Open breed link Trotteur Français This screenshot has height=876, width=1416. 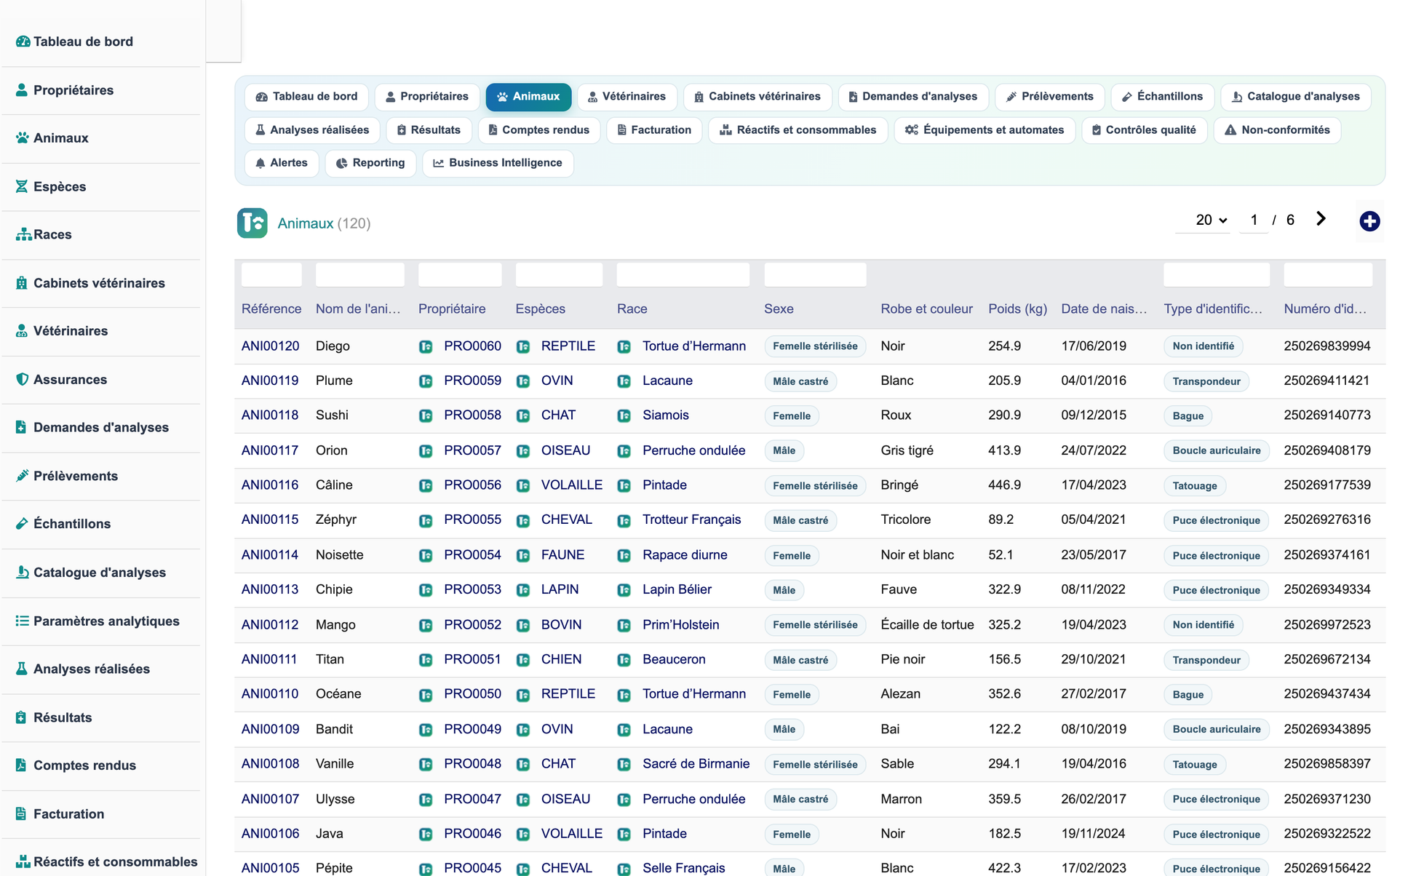(691, 520)
